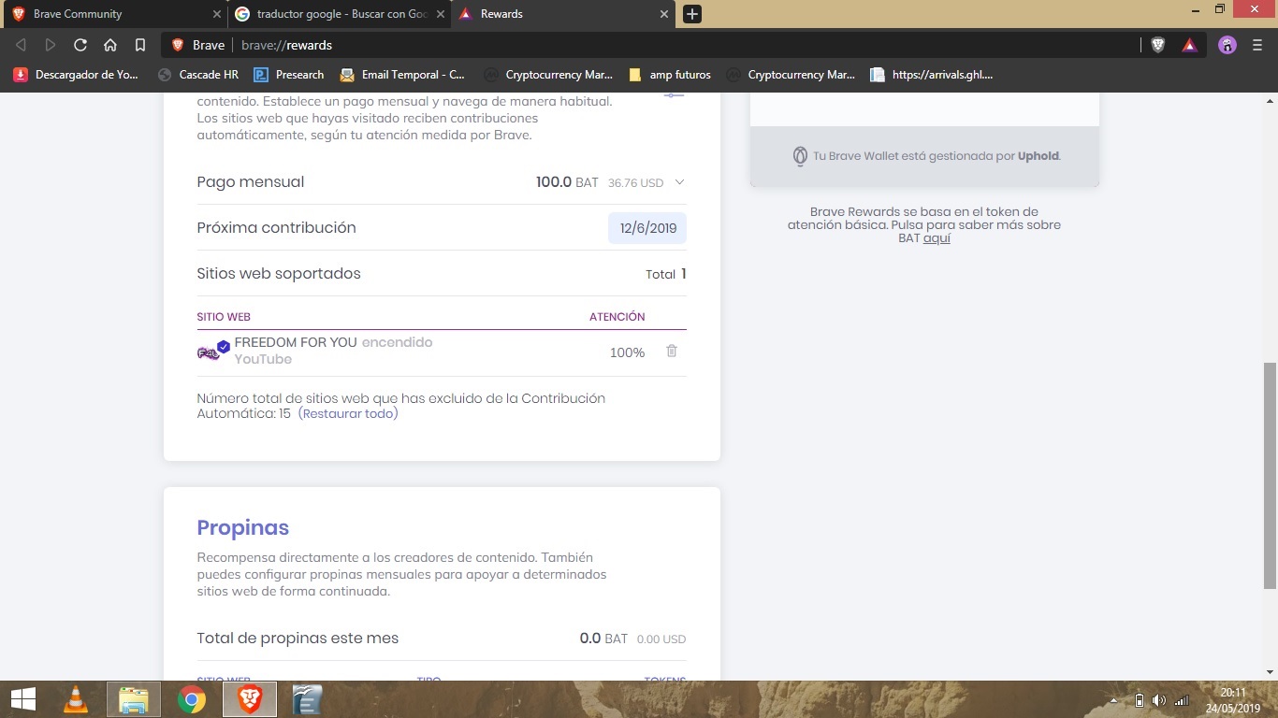1278x718 pixels.
Task: Open the Email Temporal bookmark
Action: (x=402, y=75)
